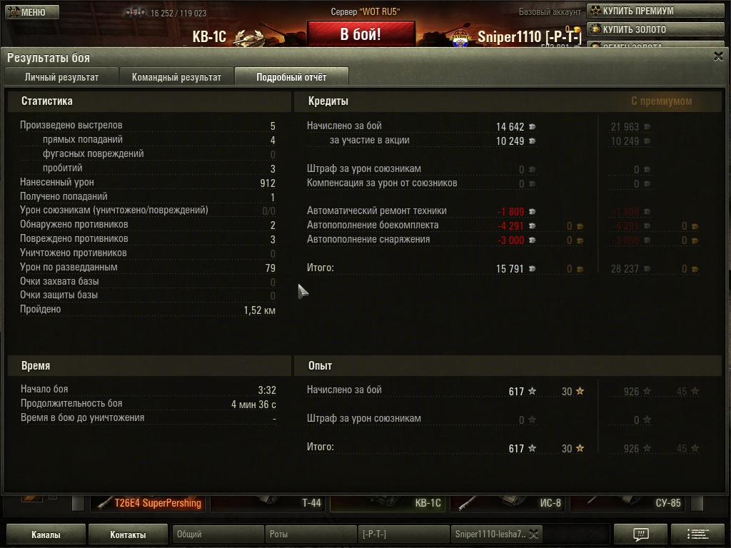Image resolution: width=731 pixels, height=548 pixels.
Task: Click the gold coin icon on Купить золото
Action: tap(595, 29)
